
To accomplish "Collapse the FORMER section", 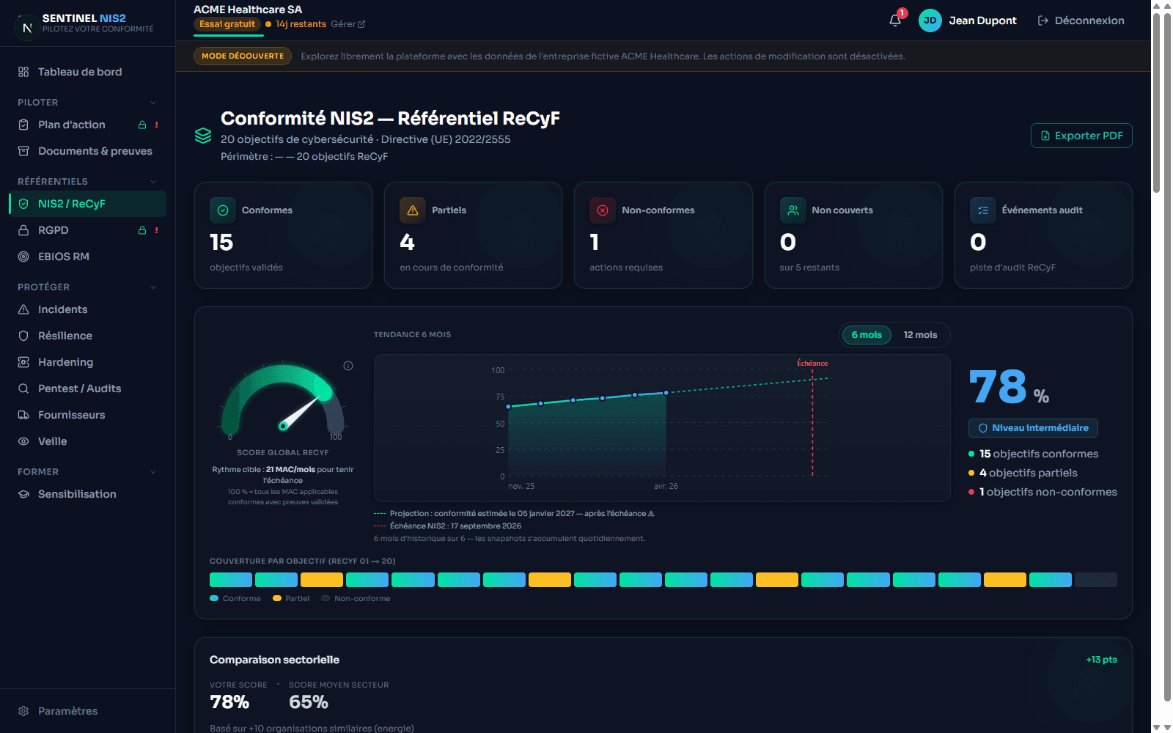I will pyautogui.click(x=153, y=472).
